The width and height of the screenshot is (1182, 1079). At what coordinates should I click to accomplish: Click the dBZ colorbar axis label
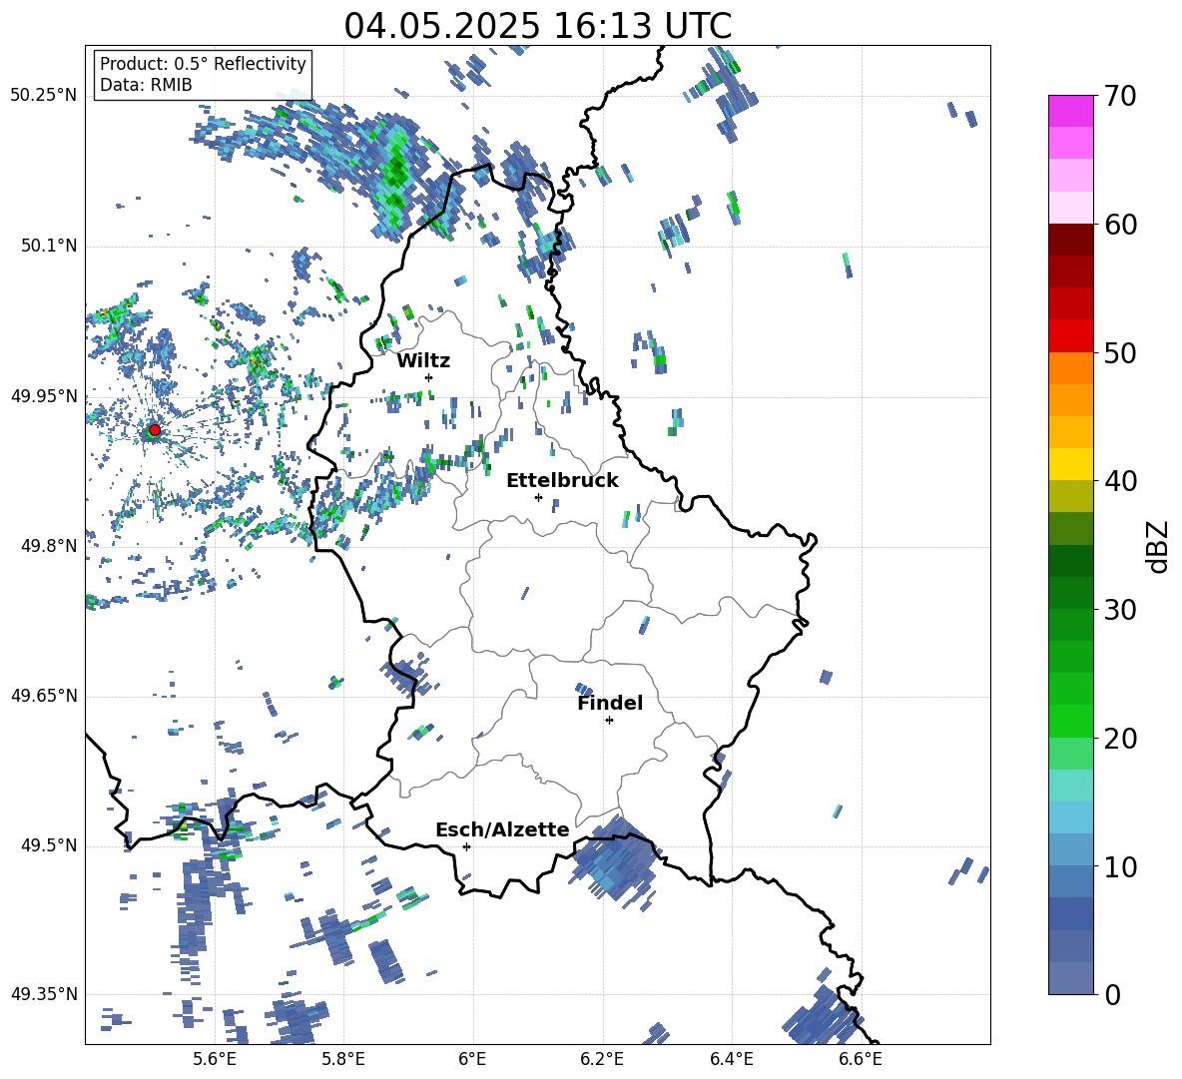coord(1158,547)
